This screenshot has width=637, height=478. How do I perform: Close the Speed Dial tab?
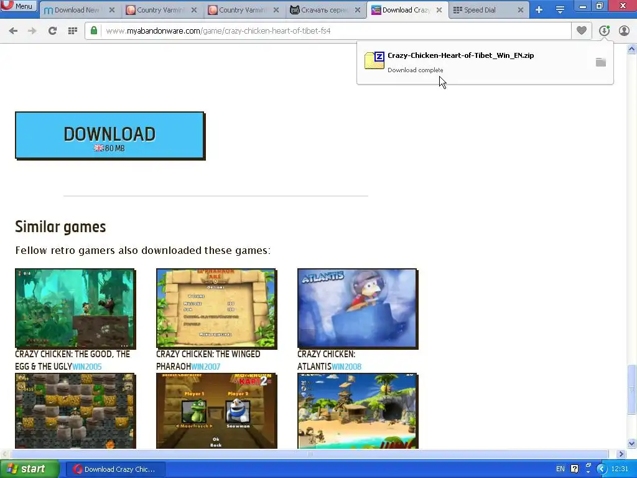(521, 10)
